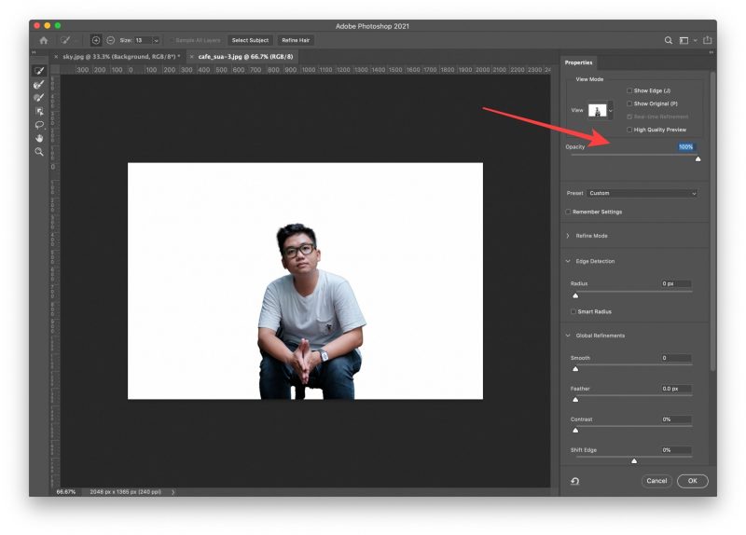Click the Contrast slider handle
The image size is (746, 535).
575,431
